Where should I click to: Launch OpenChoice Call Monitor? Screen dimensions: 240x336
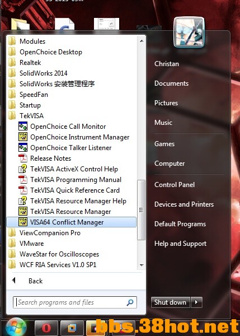tap(72, 127)
